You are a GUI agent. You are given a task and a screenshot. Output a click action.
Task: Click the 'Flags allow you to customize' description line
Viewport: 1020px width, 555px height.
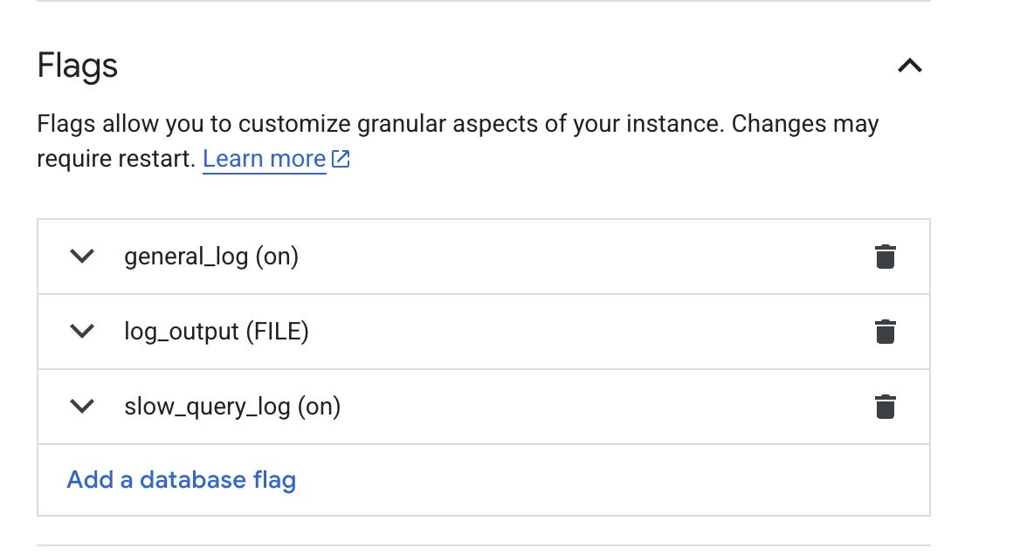[458, 124]
